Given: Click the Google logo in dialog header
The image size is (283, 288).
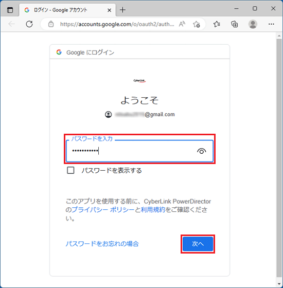Looking at the screenshot, I should (59, 52).
